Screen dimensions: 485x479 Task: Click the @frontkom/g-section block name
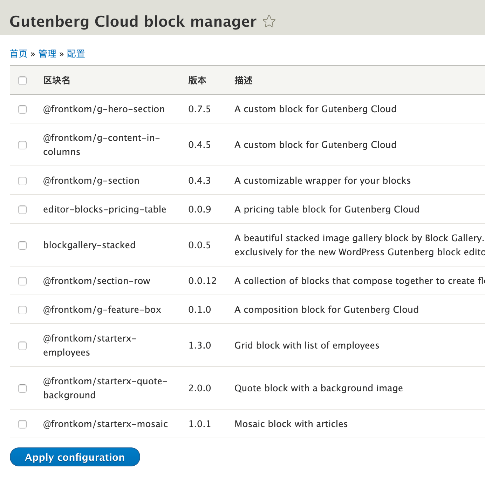click(91, 181)
